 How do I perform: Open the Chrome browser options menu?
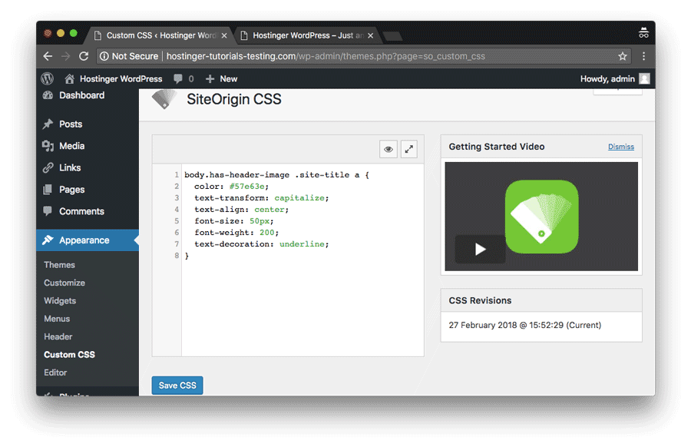click(x=643, y=55)
